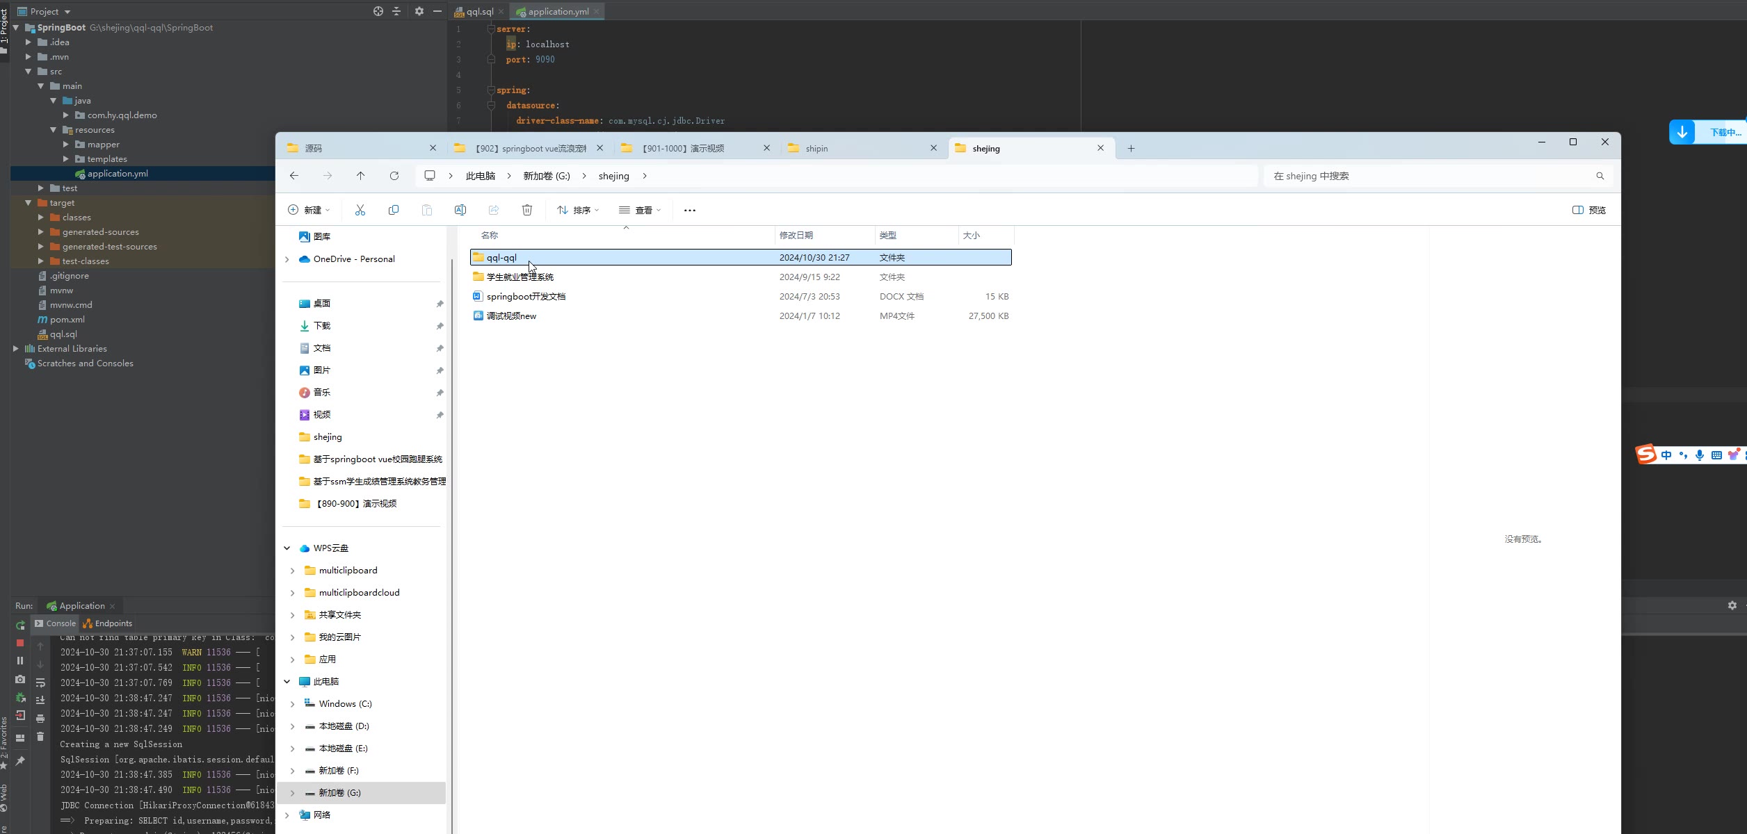Toggle scroll to end of console
The height and width of the screenshot is (834, 1747).
[x=40, y=701]
